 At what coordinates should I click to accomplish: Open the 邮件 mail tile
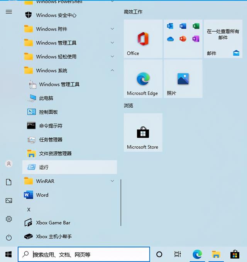click(223, 39)
